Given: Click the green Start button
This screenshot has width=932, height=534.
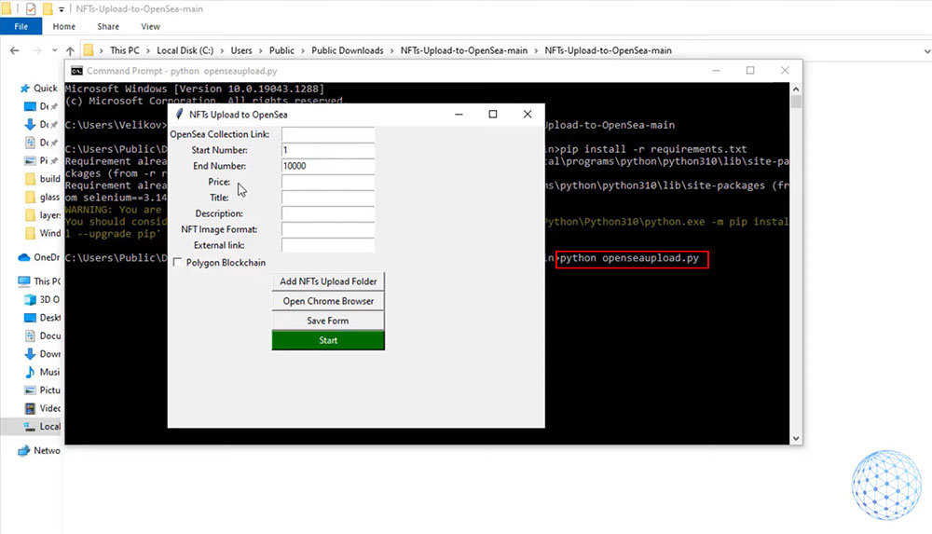Looking at the screenshot, I should pyautogui.click(x=328, y=340).
